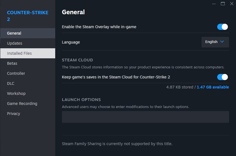
Task: Focus the launch options text field
Action: point(145,117)
